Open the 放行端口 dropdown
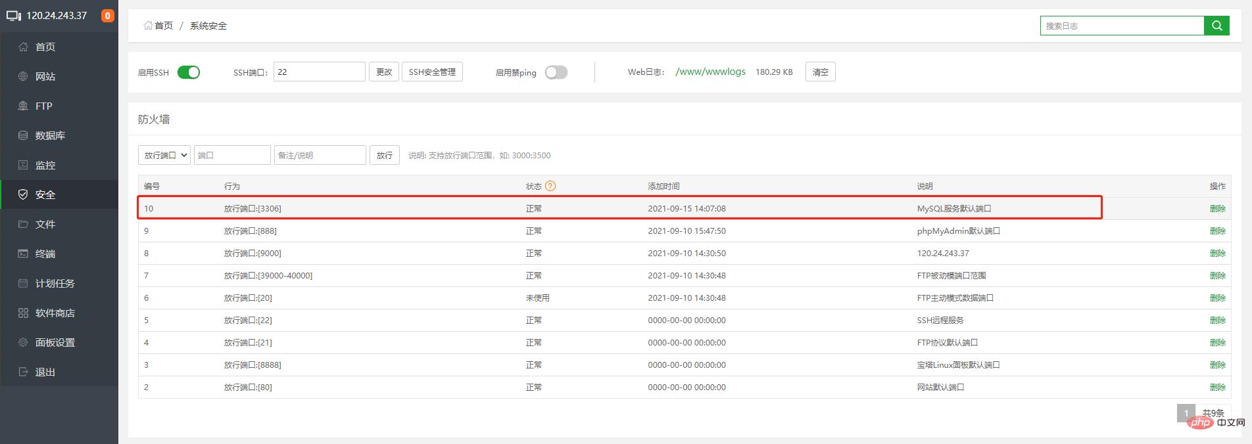This screenshot has height=444, width=1252. [164, 155]
